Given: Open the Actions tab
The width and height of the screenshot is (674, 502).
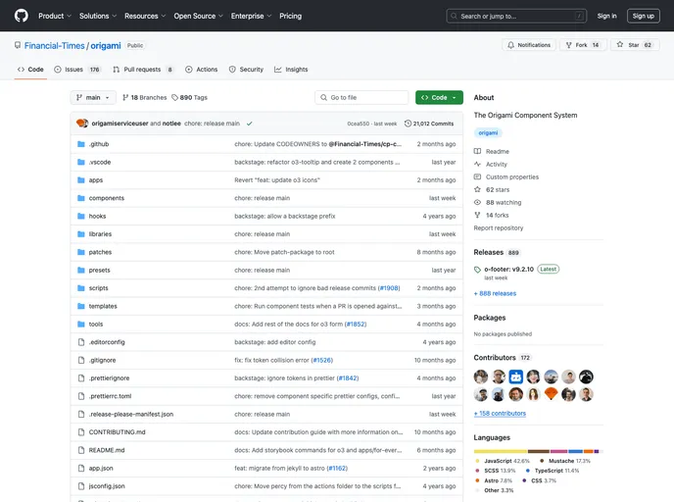Looking at the screenshot, I should tap(201, 70).
